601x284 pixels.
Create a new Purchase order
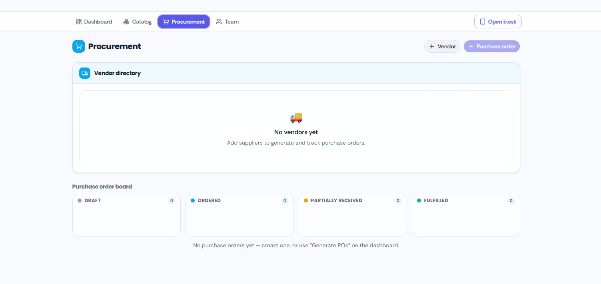click(x=492, y=46)
